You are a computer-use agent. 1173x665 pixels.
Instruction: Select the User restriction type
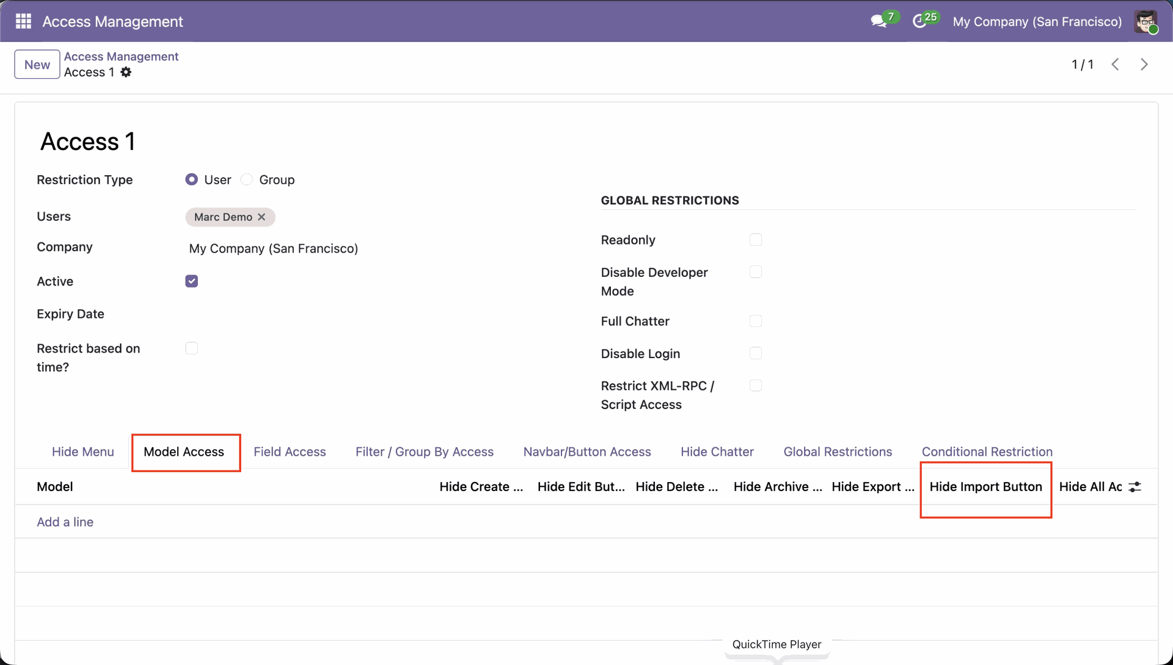(x=191, y=179)
